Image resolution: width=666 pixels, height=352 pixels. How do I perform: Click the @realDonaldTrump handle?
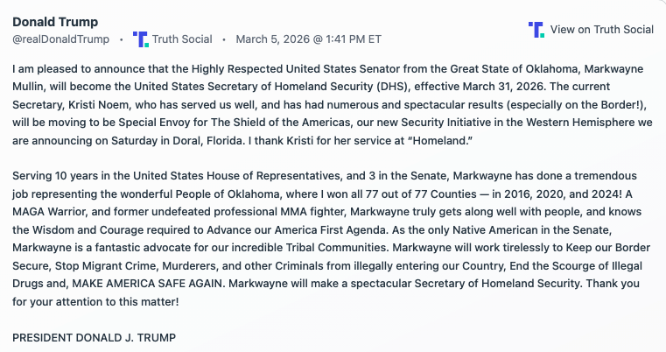pos(60,39)
